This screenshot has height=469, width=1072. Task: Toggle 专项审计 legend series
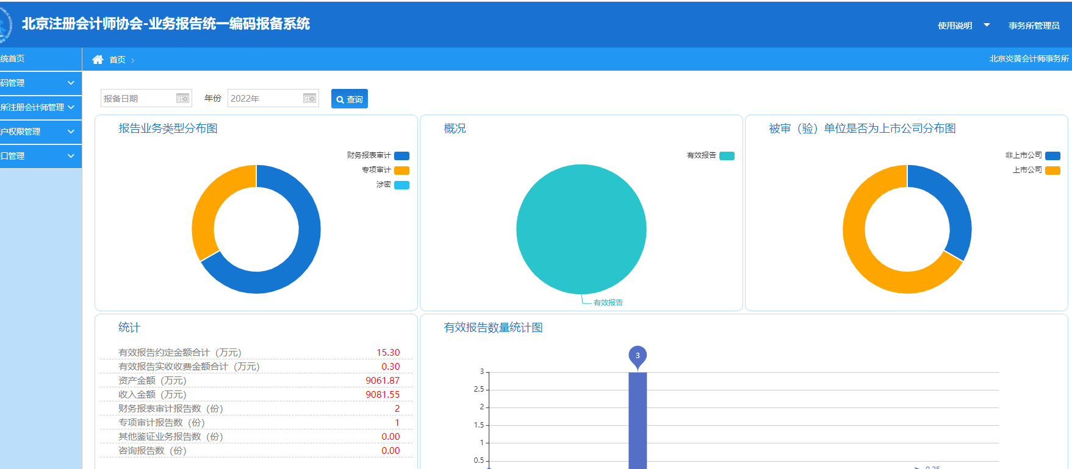click(401, 171)
